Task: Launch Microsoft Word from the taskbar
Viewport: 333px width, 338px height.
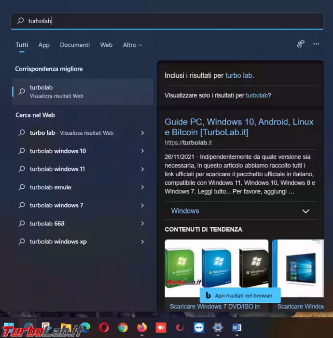Action: (236, 328)
